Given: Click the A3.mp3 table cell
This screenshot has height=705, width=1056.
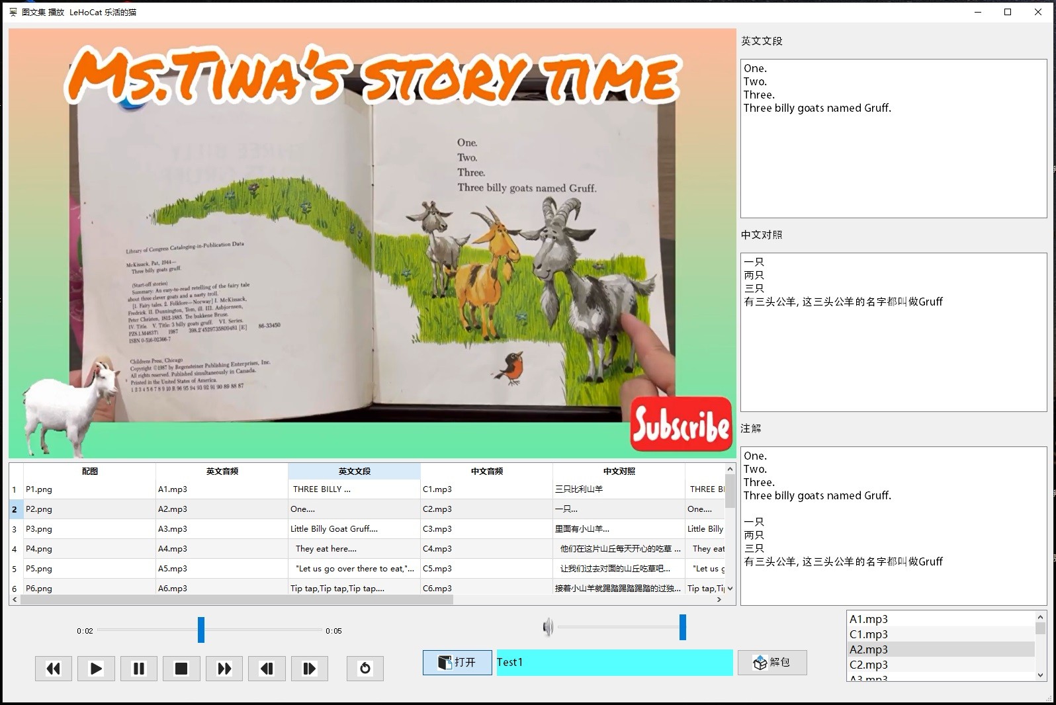Looking at the screenshot, I should pos(222,529).
